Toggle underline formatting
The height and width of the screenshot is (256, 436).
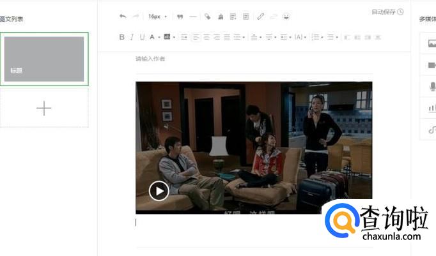coord(142,37)
